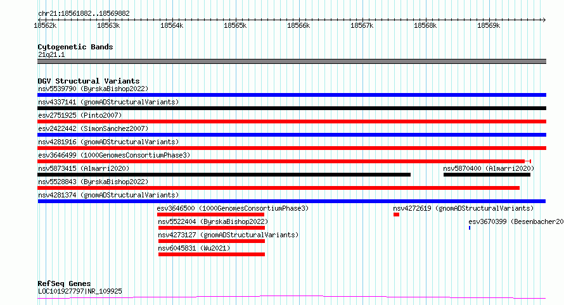Image resolution: width=564 pixels, height=305 pixels.
Task: Click the 18569k ruler tick label
Action: coord(489,25)
